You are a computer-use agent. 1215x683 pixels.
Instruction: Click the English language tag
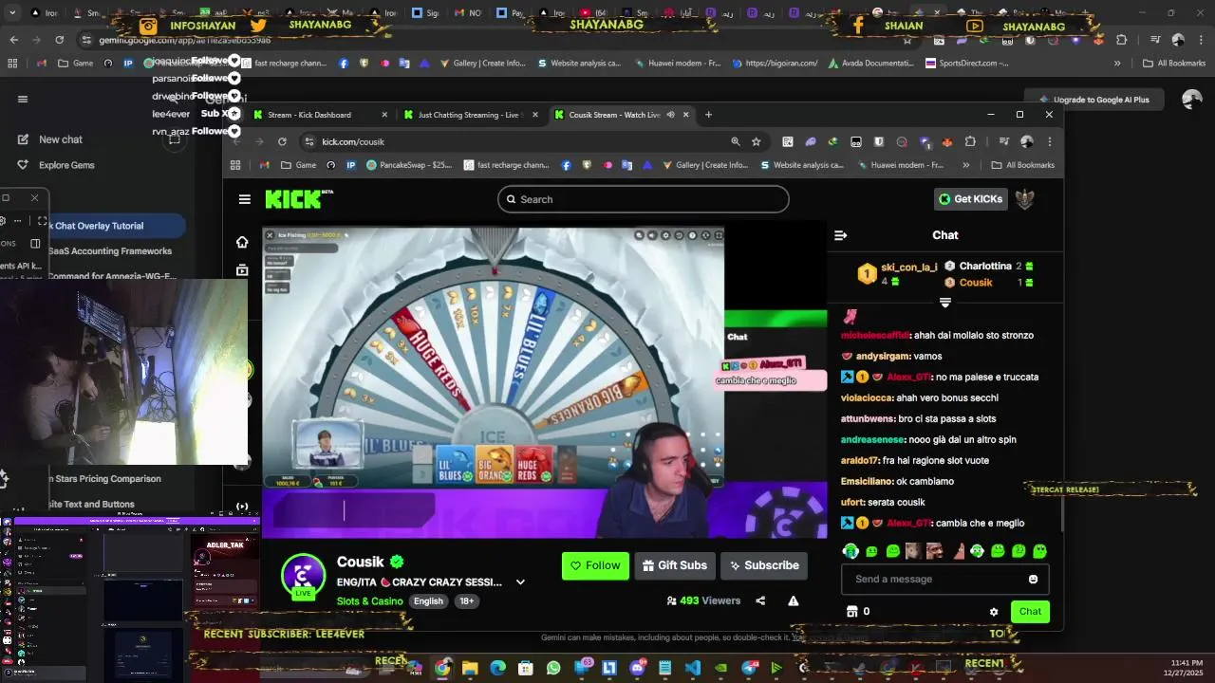[428, 601]
